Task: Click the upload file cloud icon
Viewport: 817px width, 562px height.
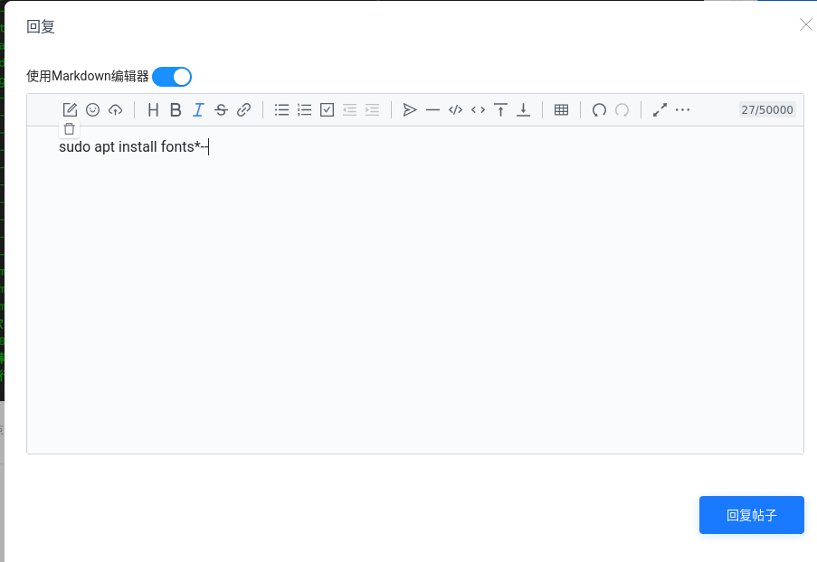Action: click(x=115, y=110)
